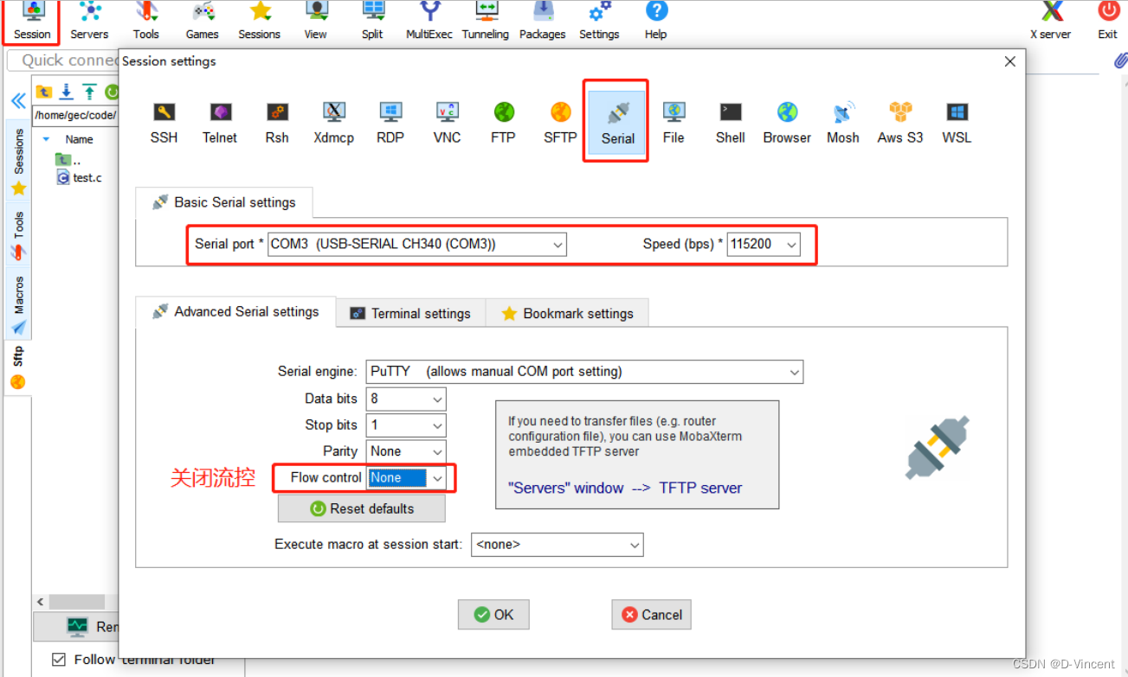Open the Games toolbar icon
The image size is (1128, 677).
point(202,22)
